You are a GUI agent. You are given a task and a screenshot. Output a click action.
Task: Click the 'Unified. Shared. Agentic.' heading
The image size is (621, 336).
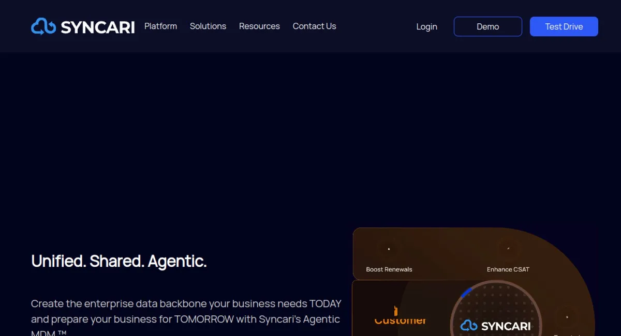coord(119,261)
